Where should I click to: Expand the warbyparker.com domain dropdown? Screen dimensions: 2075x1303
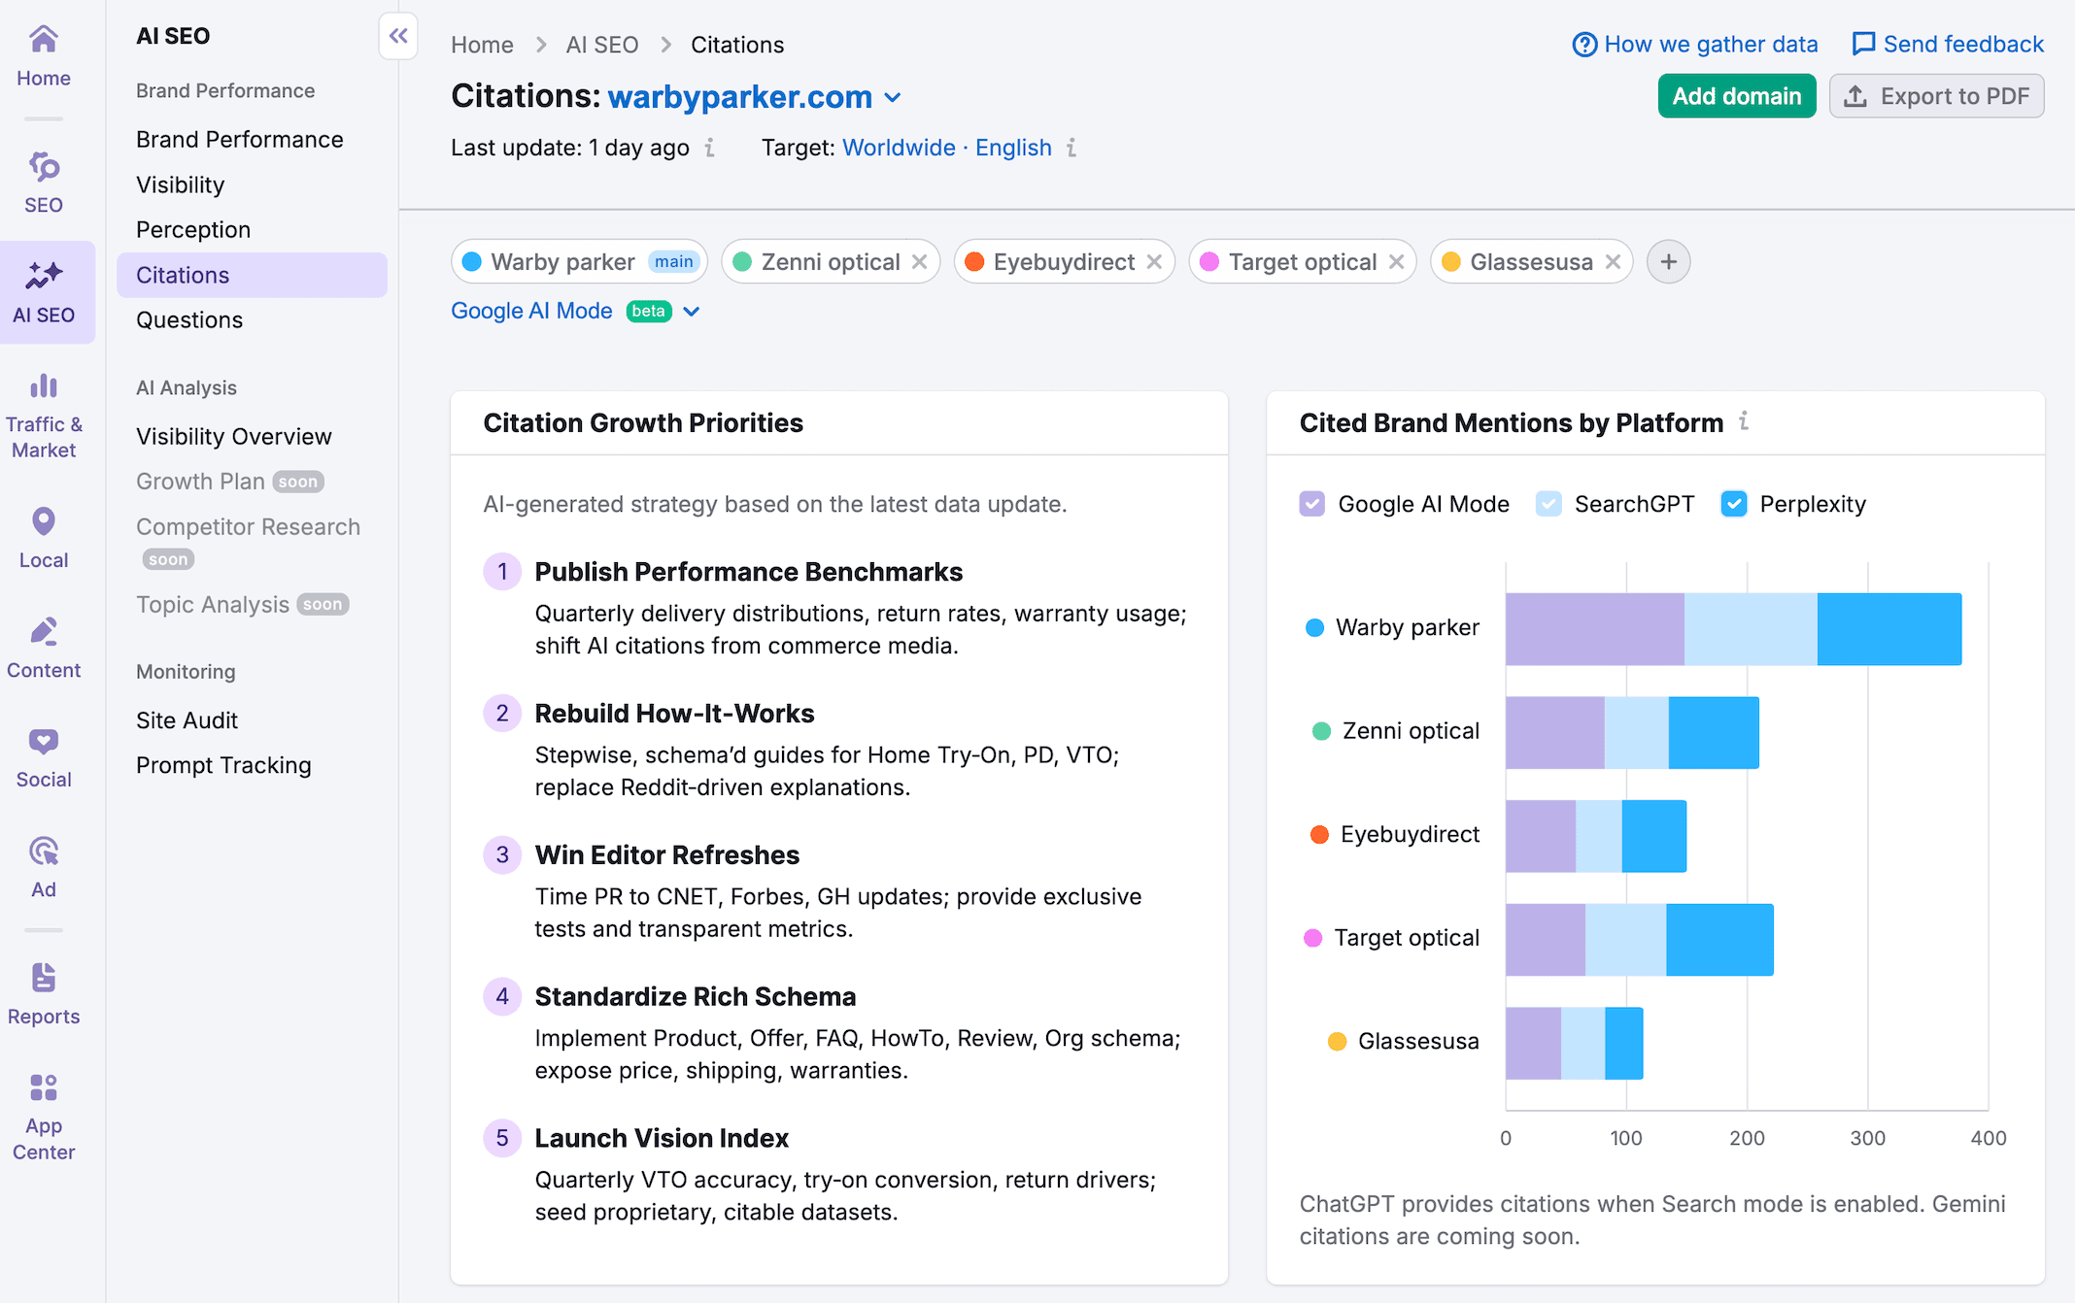click(893, 98)
